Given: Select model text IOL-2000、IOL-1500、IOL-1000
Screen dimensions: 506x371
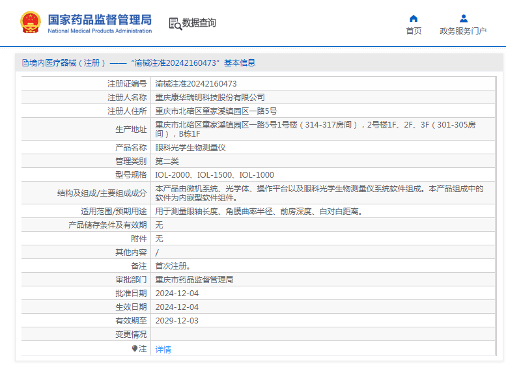Looking at the screenshot, I should point(215,175).
